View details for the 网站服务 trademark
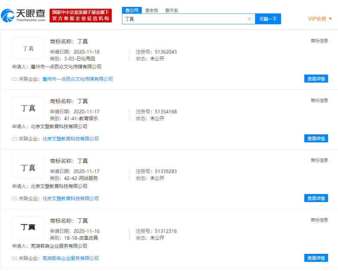 pos(316,198)
